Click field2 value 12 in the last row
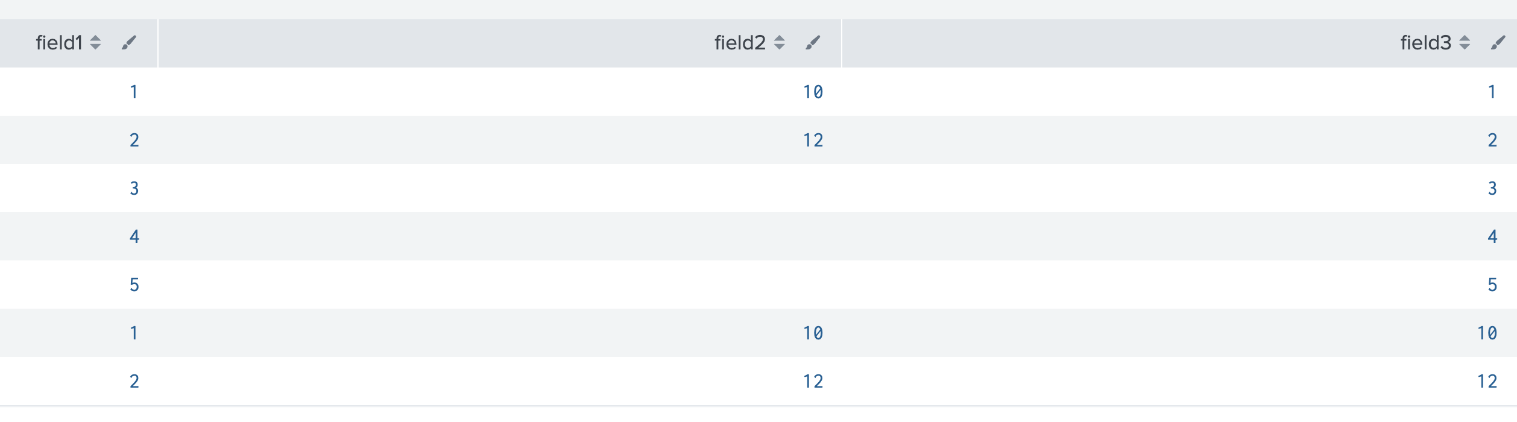Image resolution: width=1517 pixels, height=422 pixels. point(813,382)
